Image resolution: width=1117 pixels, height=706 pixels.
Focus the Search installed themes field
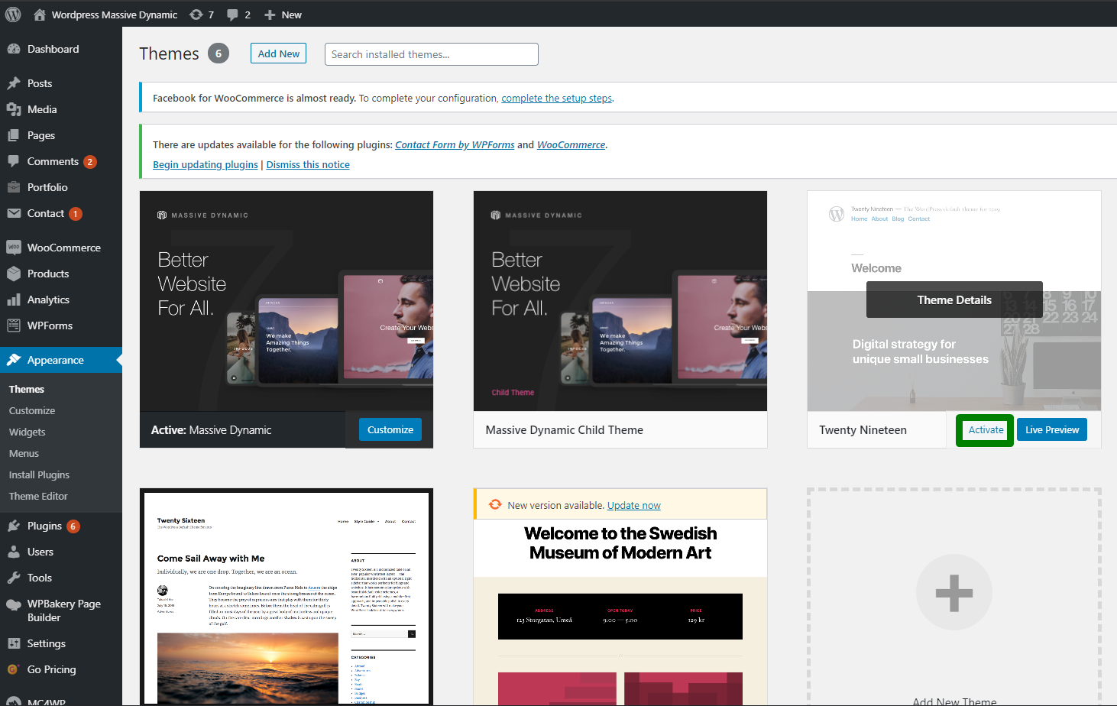pyautogui.click(x=432, y=54)
